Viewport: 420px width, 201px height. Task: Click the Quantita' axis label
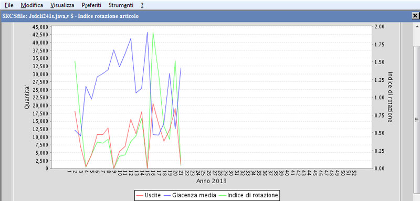(27, 97)
